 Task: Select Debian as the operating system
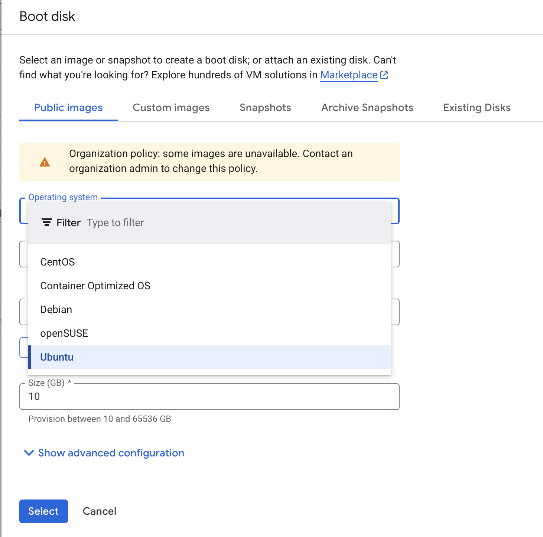(x=56, y=310)
